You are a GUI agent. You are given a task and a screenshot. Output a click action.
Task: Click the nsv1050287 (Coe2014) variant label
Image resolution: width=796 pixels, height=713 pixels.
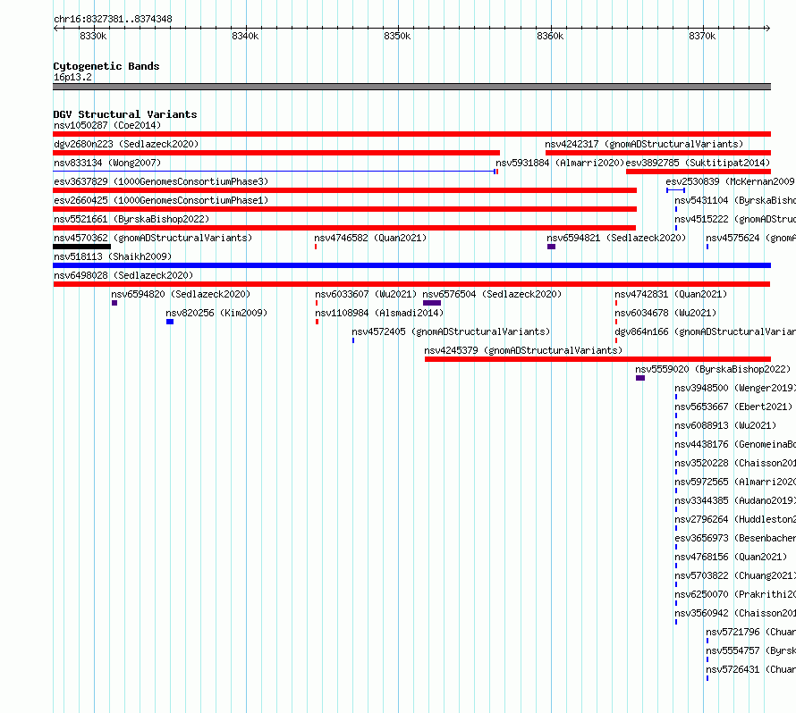(x=107, y=125)
